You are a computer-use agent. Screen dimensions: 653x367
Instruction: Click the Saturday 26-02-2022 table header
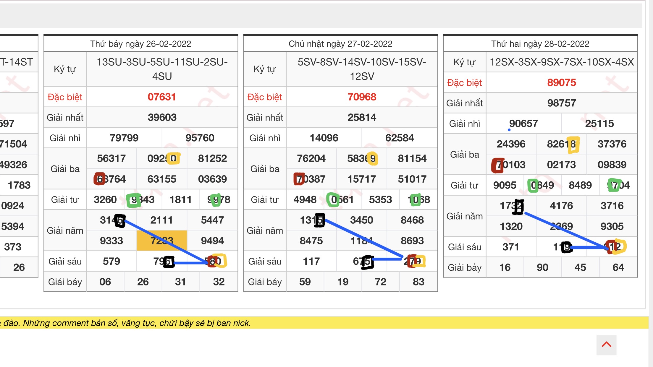point(141,44)
